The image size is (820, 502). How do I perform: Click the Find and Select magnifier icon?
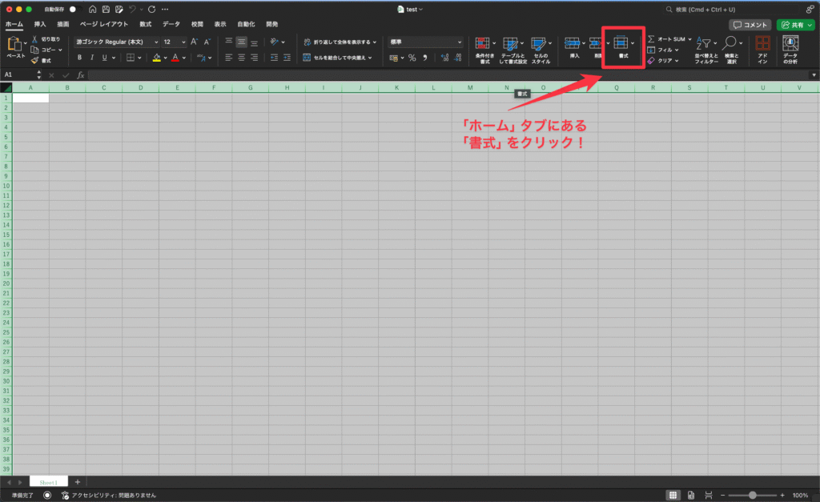(730, 43)
